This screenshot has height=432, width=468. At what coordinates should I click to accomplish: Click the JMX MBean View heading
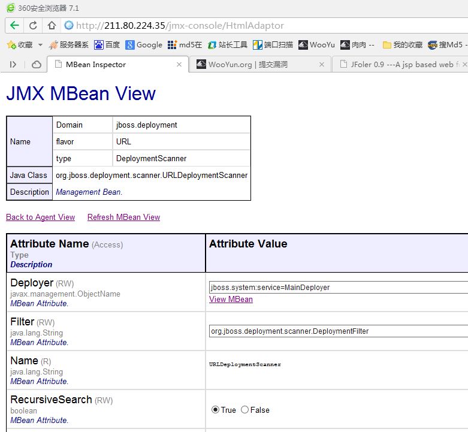(81, 93)
